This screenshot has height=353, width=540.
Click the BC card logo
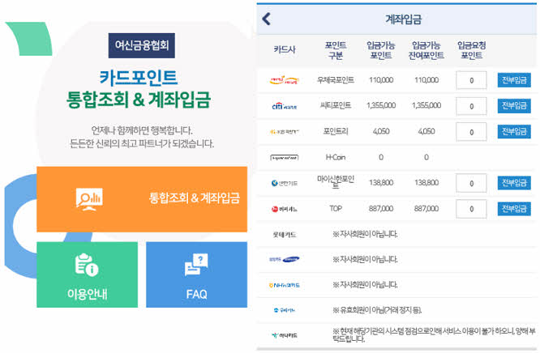[284, 209]
